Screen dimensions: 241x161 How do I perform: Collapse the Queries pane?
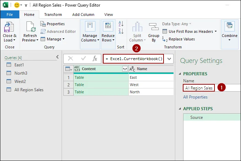point(57,57)
